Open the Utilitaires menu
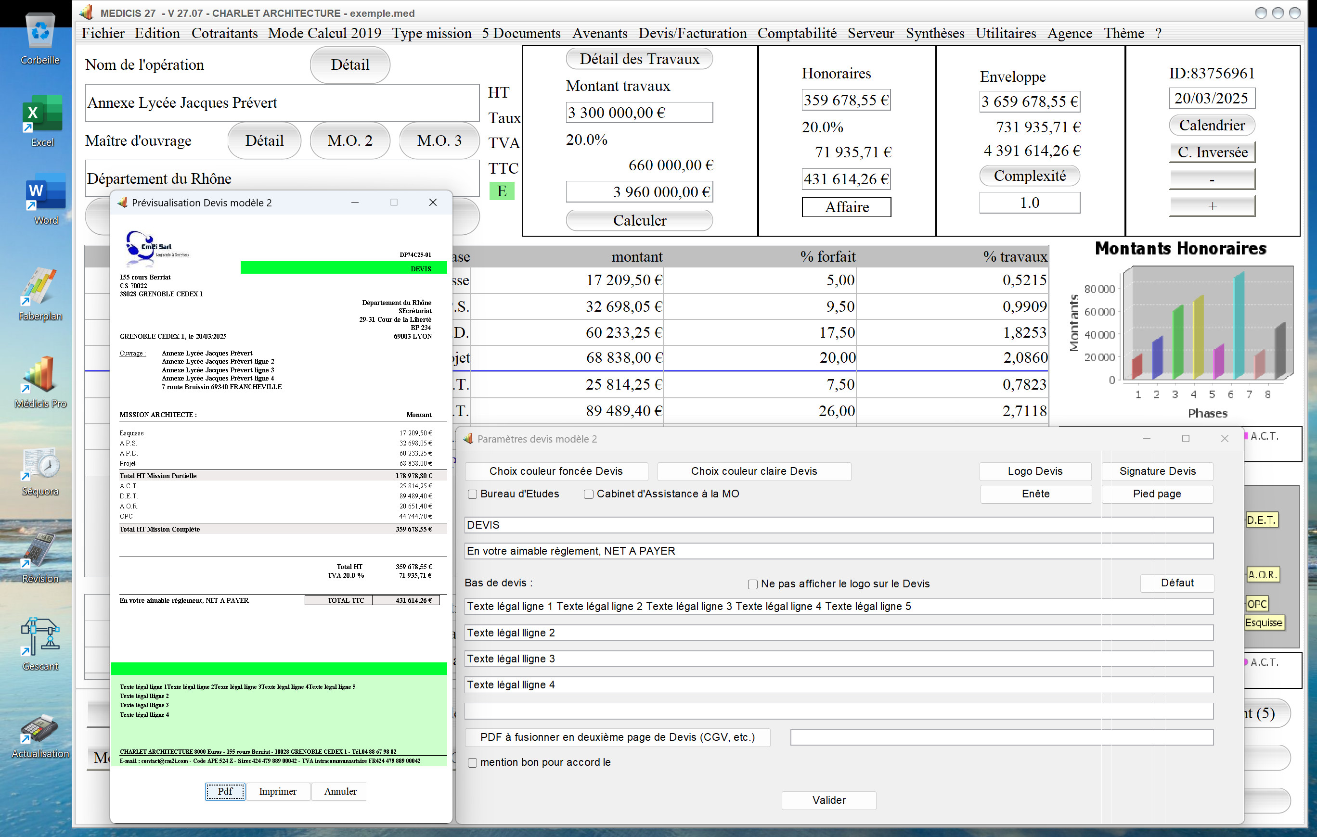The image size is (1317, 837). pos(1005,33)
